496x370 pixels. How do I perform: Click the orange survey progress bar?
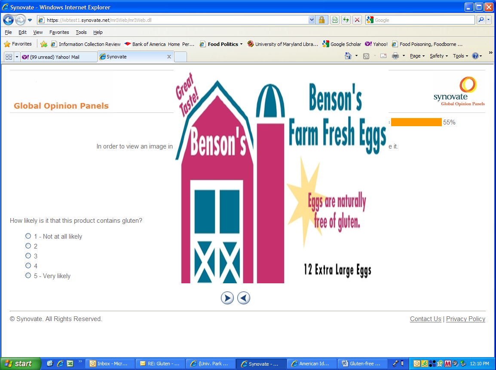pos(416,122)
